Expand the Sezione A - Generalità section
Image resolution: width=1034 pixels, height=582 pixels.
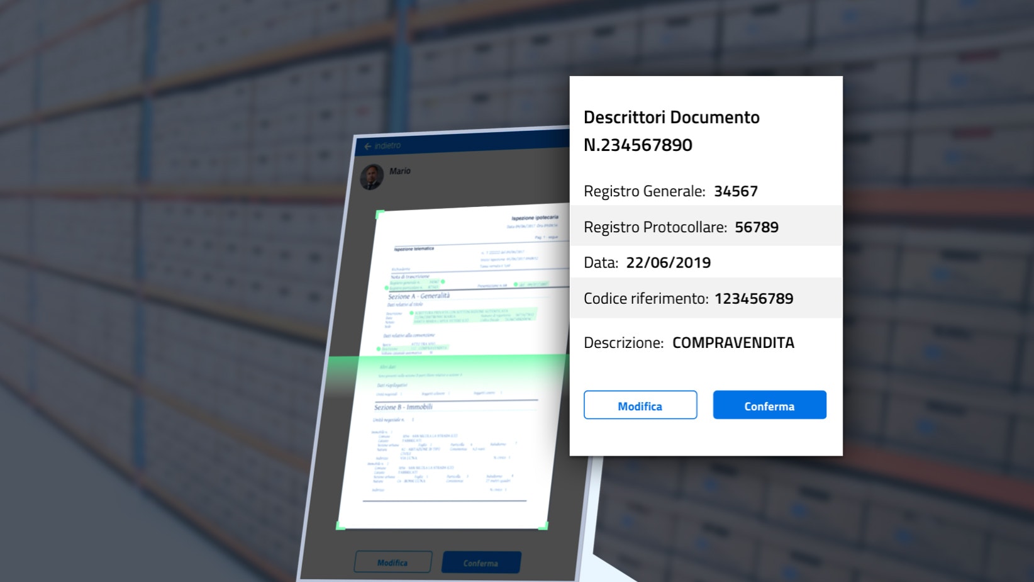point(419,296)
